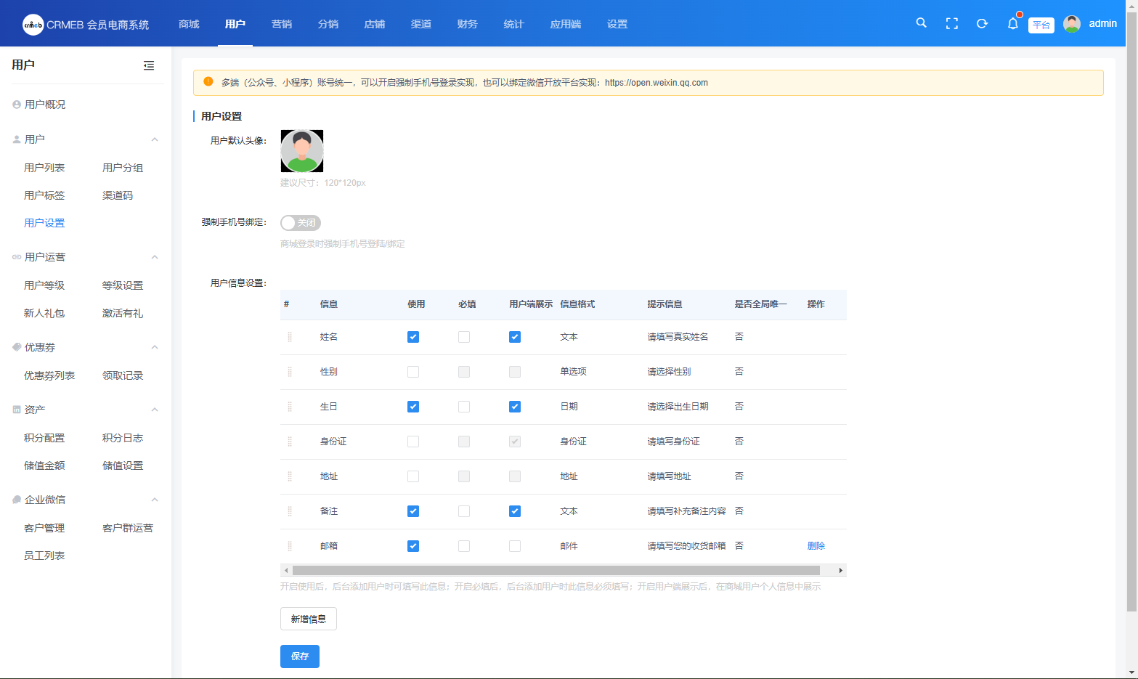Click the table horizontal scrollbar right arrow

tap(840, 571)
